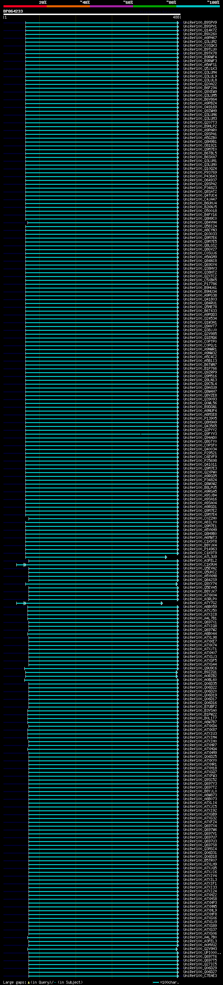Click the red ~20% identity legend bar
This screenshot has height=985, width=223.
25,6
